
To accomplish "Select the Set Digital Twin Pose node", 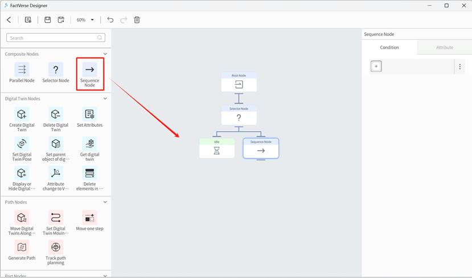I will coord(22,144).
